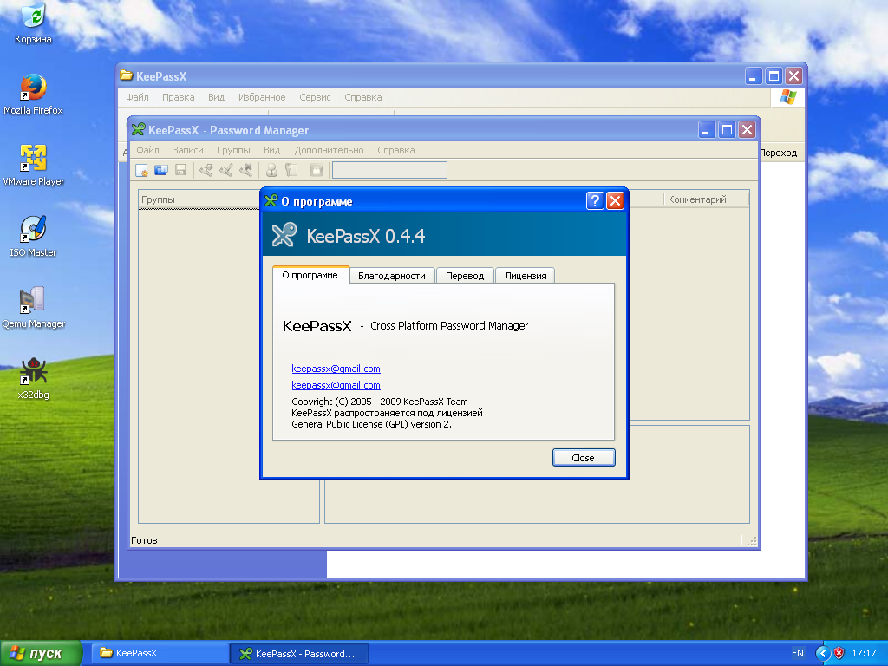Open the 'Лицензия' tab
This screenshot has width=888, height=666.
pyautogui.click(x=526, y=276)
